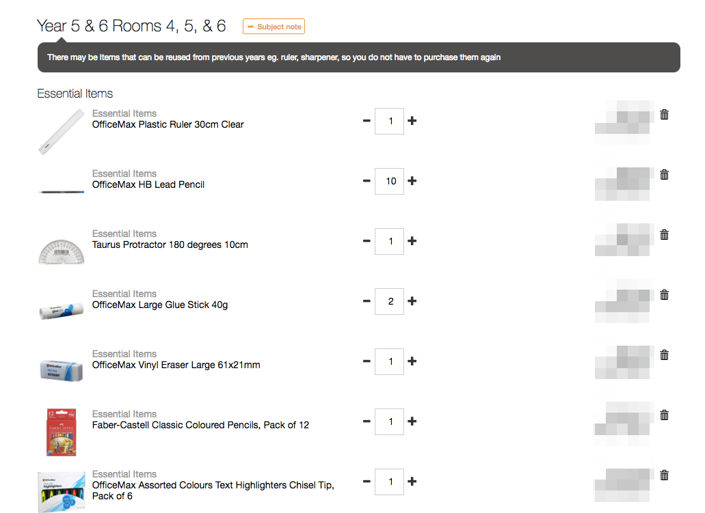Click quantity field for Faber-Castell Coloured Pencils

389,422
